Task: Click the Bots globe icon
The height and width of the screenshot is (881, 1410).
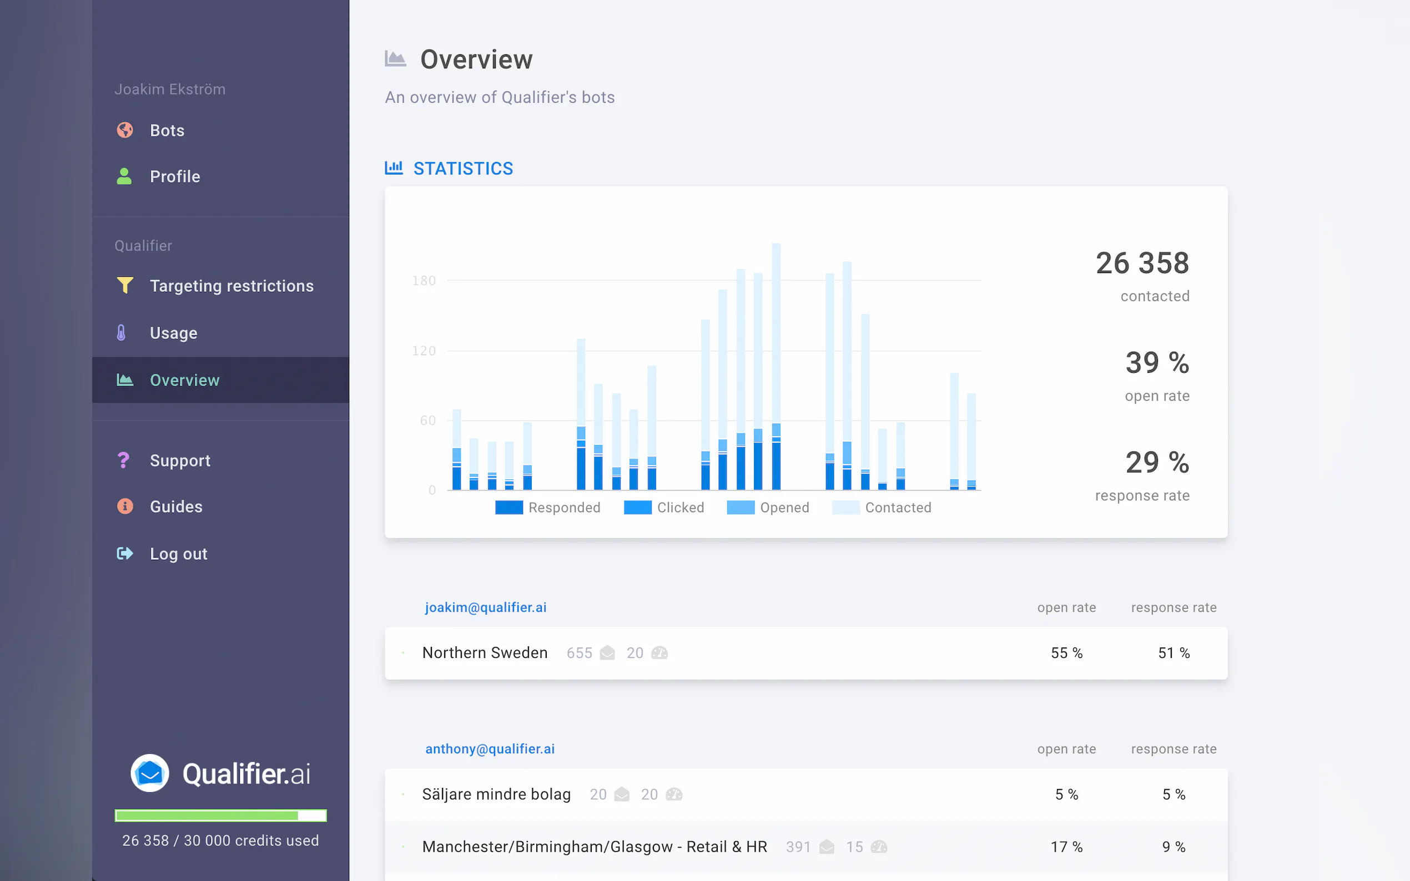Action: point(125,130)
